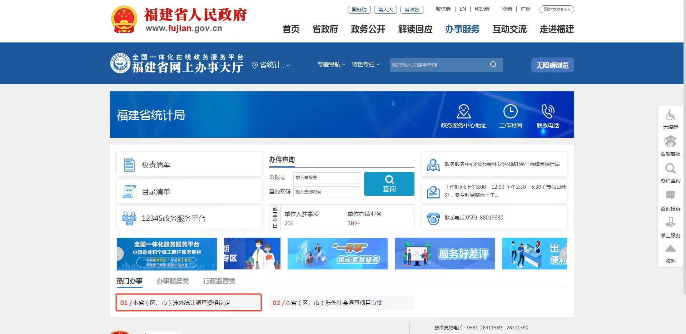Viewport: 686px width, 334px height.
Task: Open the 注册 registration link
Action: (x=526, y=9)
